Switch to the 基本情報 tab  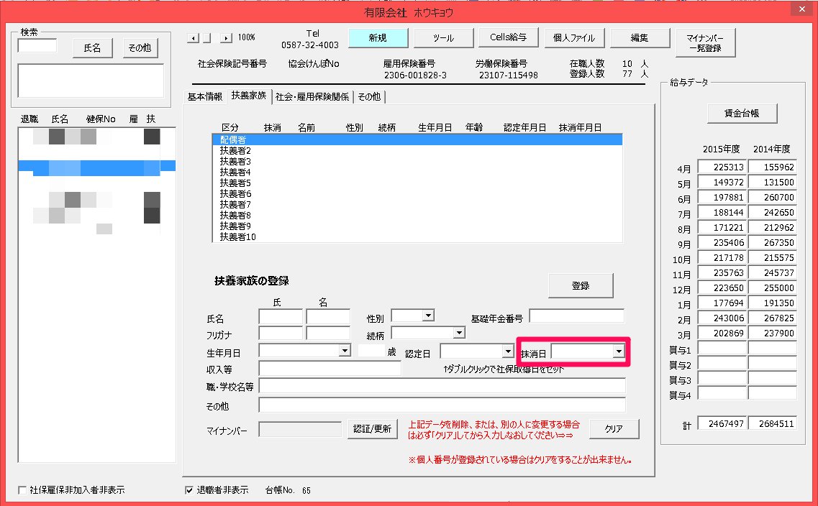[205, 97]
